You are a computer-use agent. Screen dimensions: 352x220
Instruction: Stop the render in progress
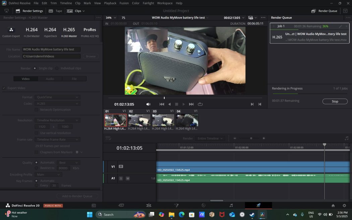tap(335, 101)
